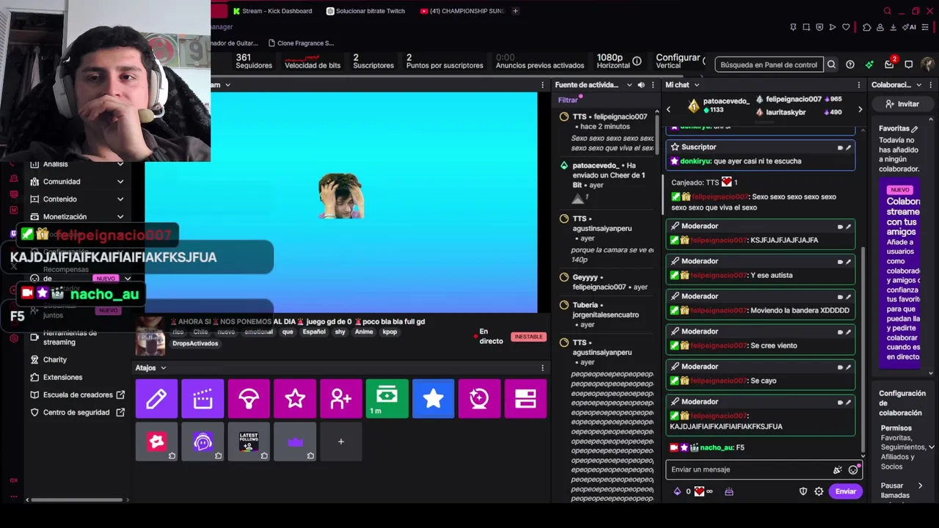Show next hype leaderboard entries arrow
The height and width of the screenshot is (528, 939).
click(861, 110)
